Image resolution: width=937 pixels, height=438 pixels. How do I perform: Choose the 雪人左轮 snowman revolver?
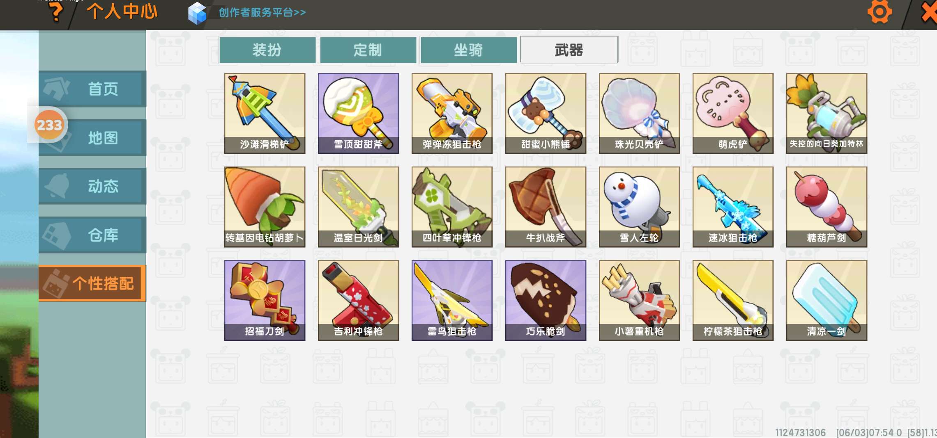(x=639, y=207)
